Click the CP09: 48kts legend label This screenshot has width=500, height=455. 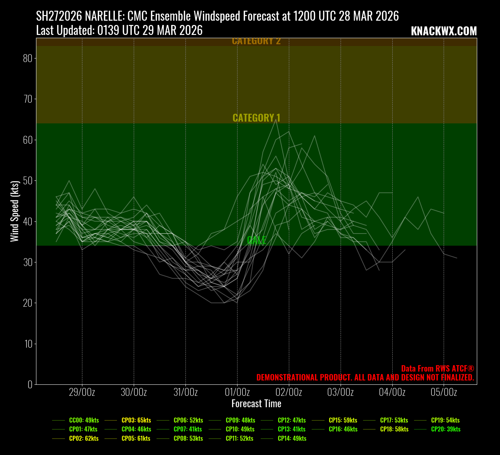coord(240,420)
